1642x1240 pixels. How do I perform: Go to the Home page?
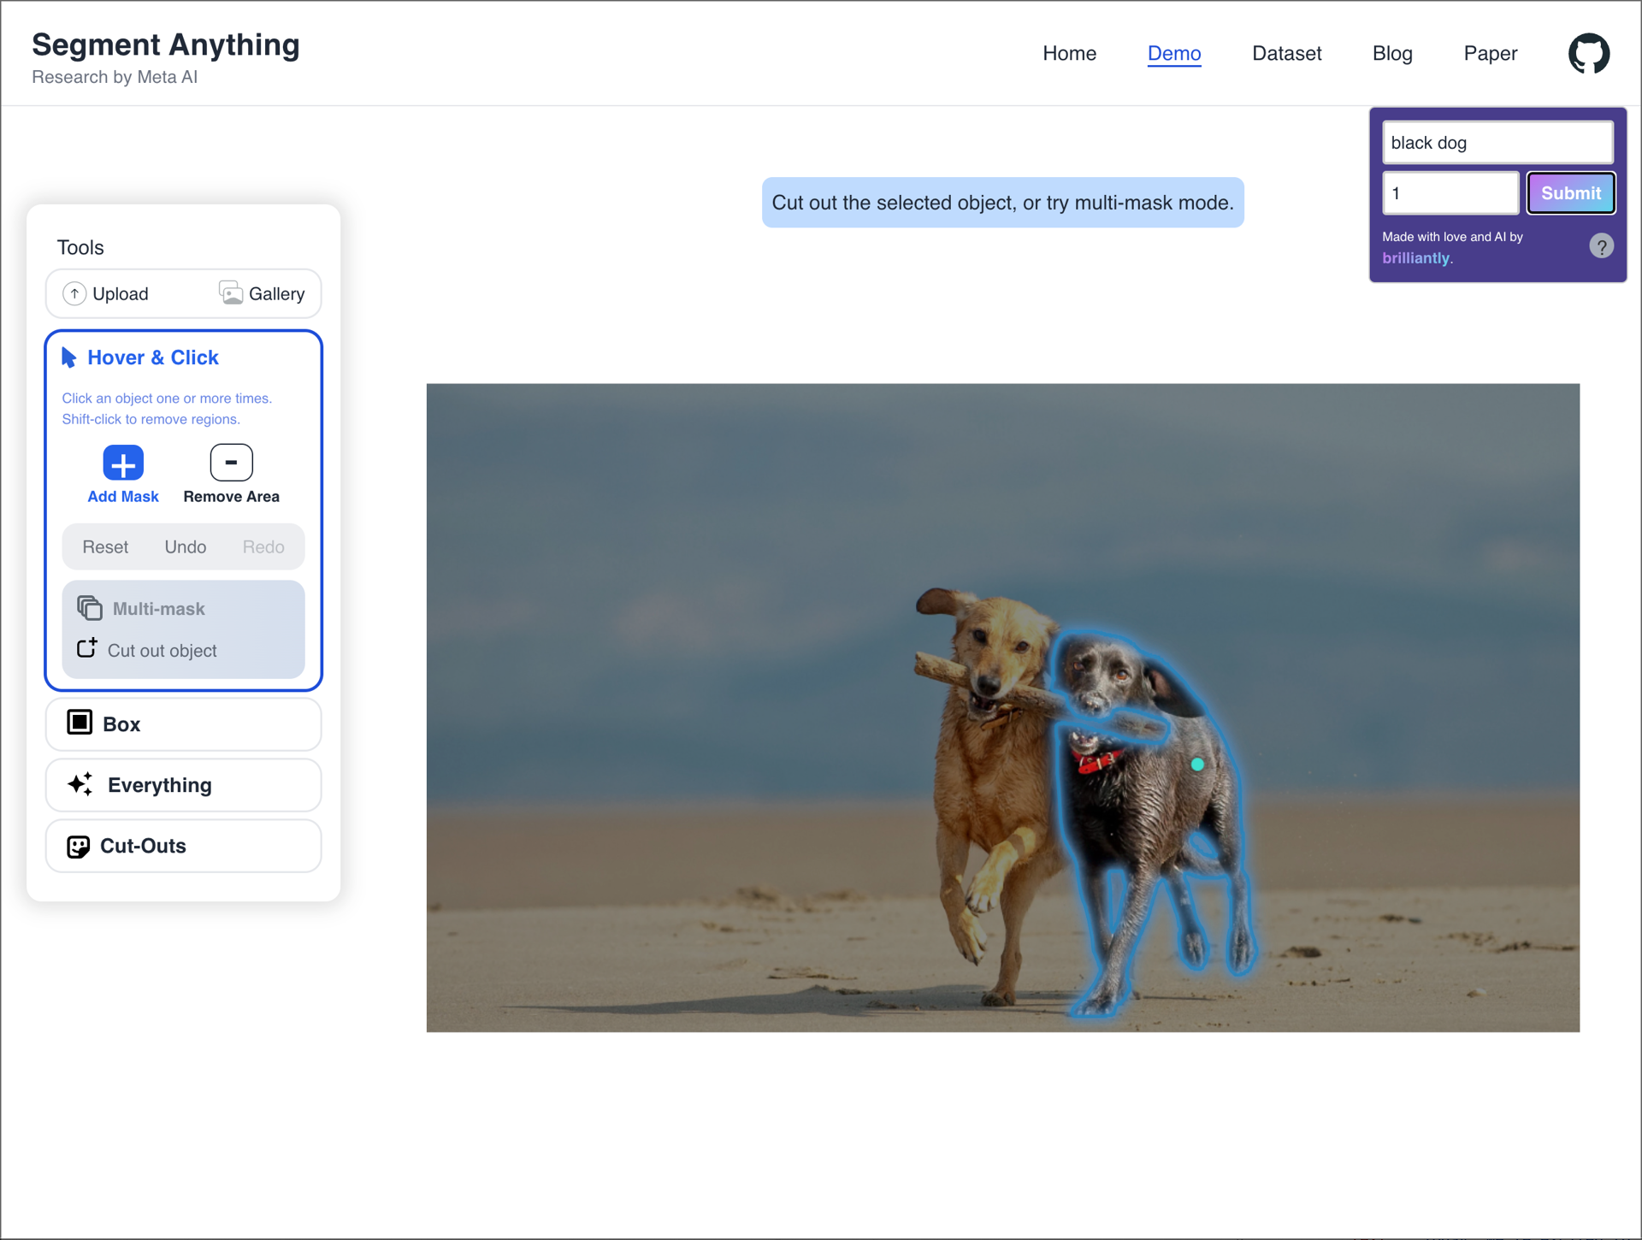[x=1069, y=53]
